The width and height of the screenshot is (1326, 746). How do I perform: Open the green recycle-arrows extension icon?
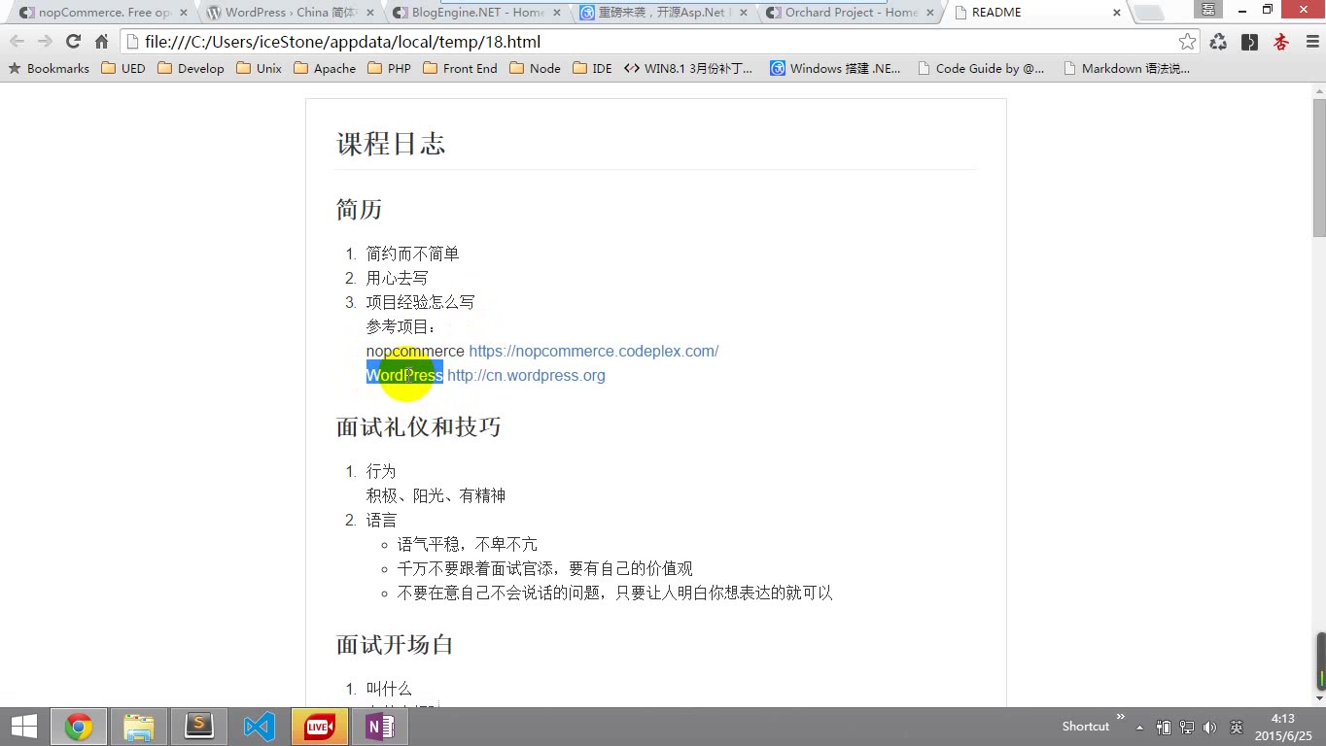(x=1218, y=42)
